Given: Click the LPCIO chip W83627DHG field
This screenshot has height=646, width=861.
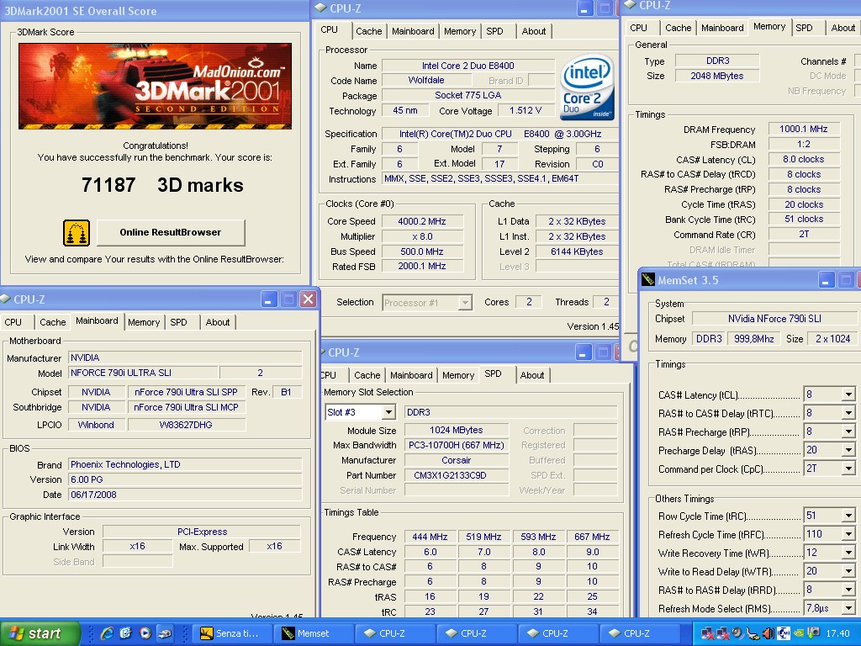Looking at the screenshot, I should point(186,425).
